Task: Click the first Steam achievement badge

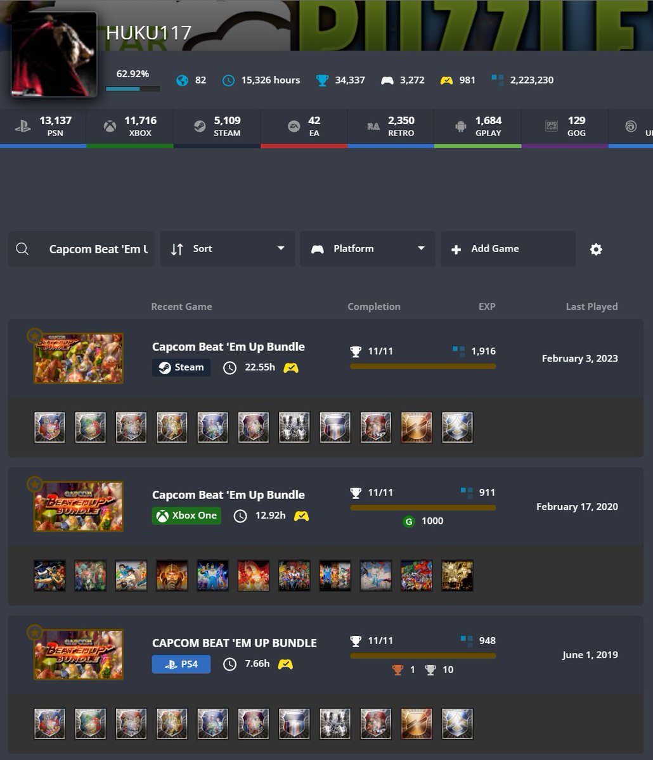Action: [x=49, y=427]
